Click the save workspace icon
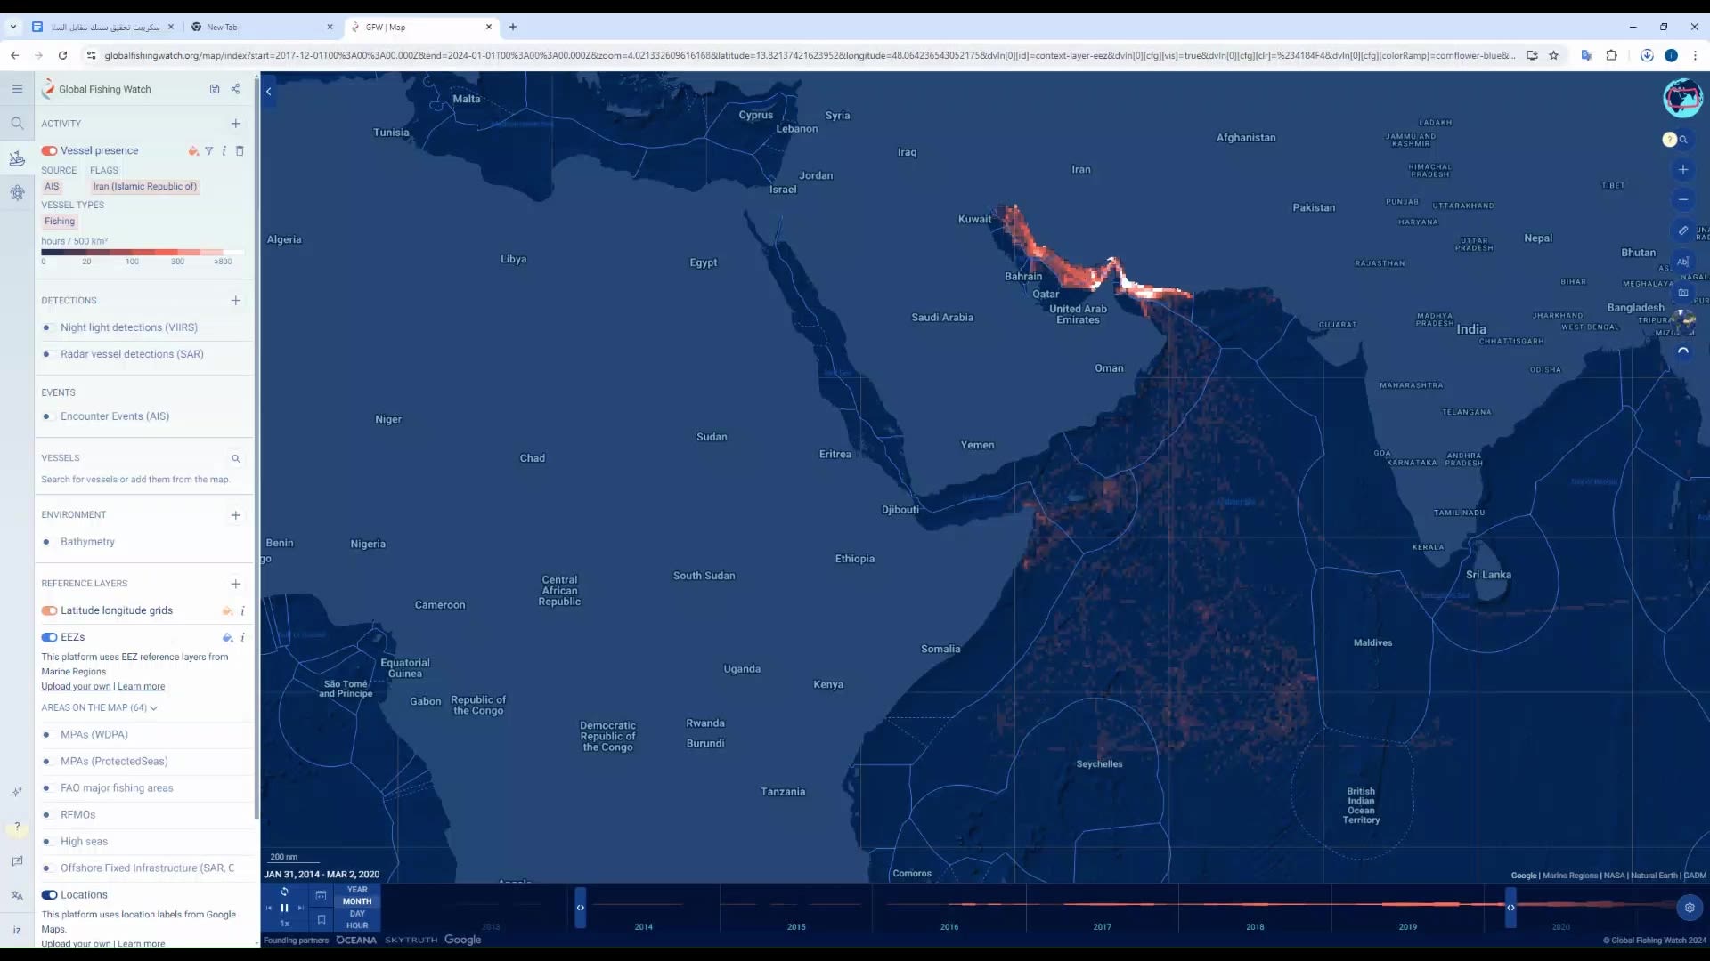Viewport: 1710px width, 961px height. (215, 89)
